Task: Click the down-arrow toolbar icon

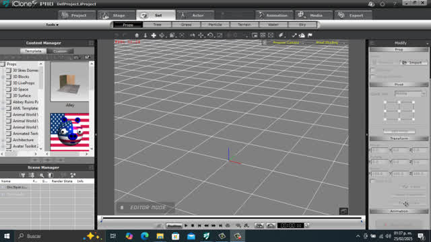Action: [x=145, y=35]
